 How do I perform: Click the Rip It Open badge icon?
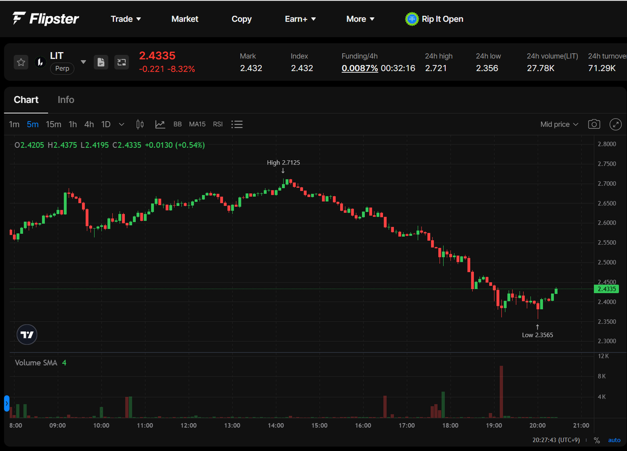[412, 19]
